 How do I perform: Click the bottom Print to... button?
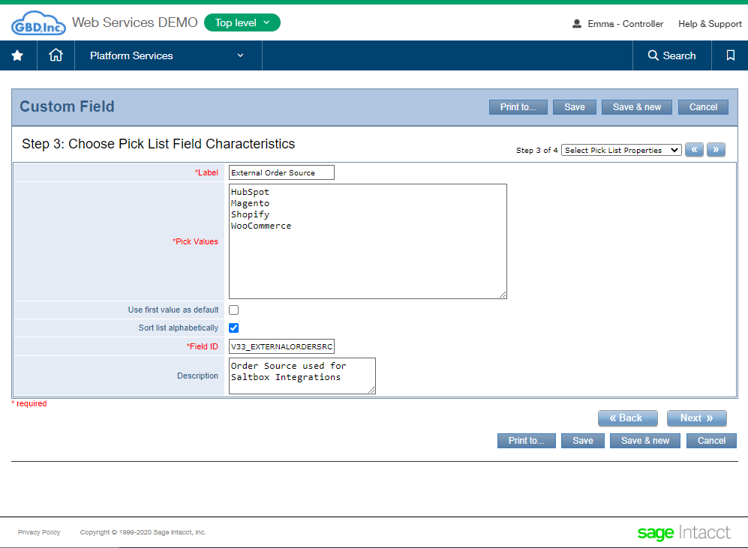point(527,441)
